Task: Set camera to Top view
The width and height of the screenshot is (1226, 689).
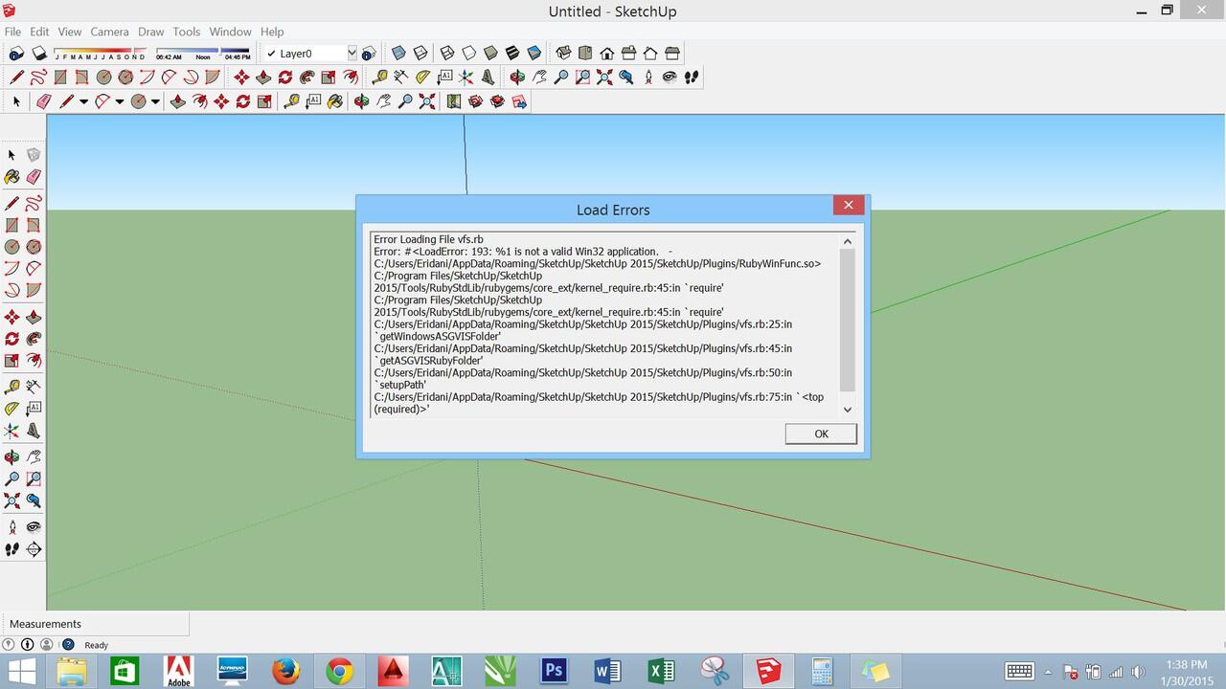Action: 584,53
